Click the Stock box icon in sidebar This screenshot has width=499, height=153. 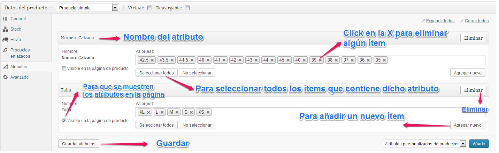pyautogui.click(x=5, y=29)
